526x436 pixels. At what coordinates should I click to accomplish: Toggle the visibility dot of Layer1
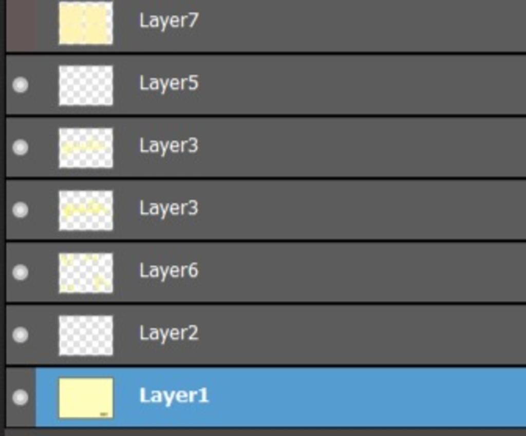(x=21, y=397)
